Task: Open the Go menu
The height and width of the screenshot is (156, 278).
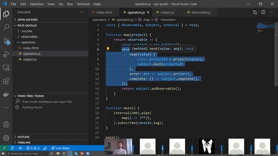Action: 61,4
